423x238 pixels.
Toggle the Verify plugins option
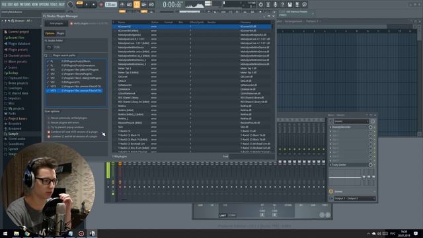tap(71, 24)
